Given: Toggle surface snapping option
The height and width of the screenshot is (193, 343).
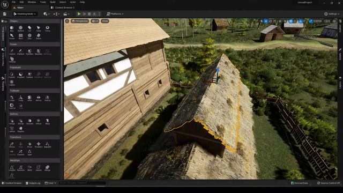Looking at the screenshot, I should tap(286, 21).
